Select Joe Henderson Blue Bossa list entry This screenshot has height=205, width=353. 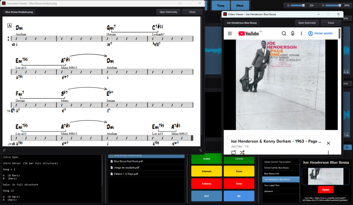tap(281, 180)
